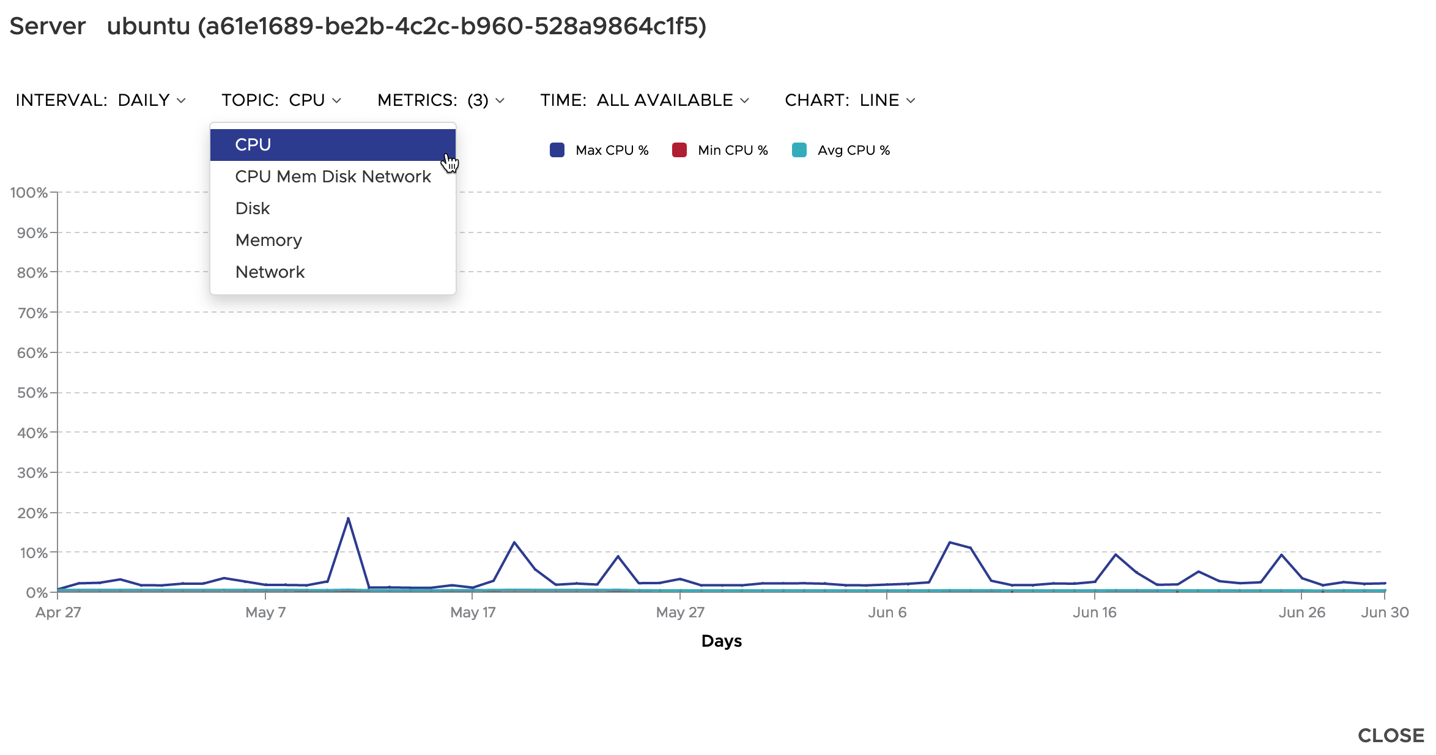Toggle the Min CPU % legend swatch
The height and width of the screenshot is (755, 1436).
point(679,150)
